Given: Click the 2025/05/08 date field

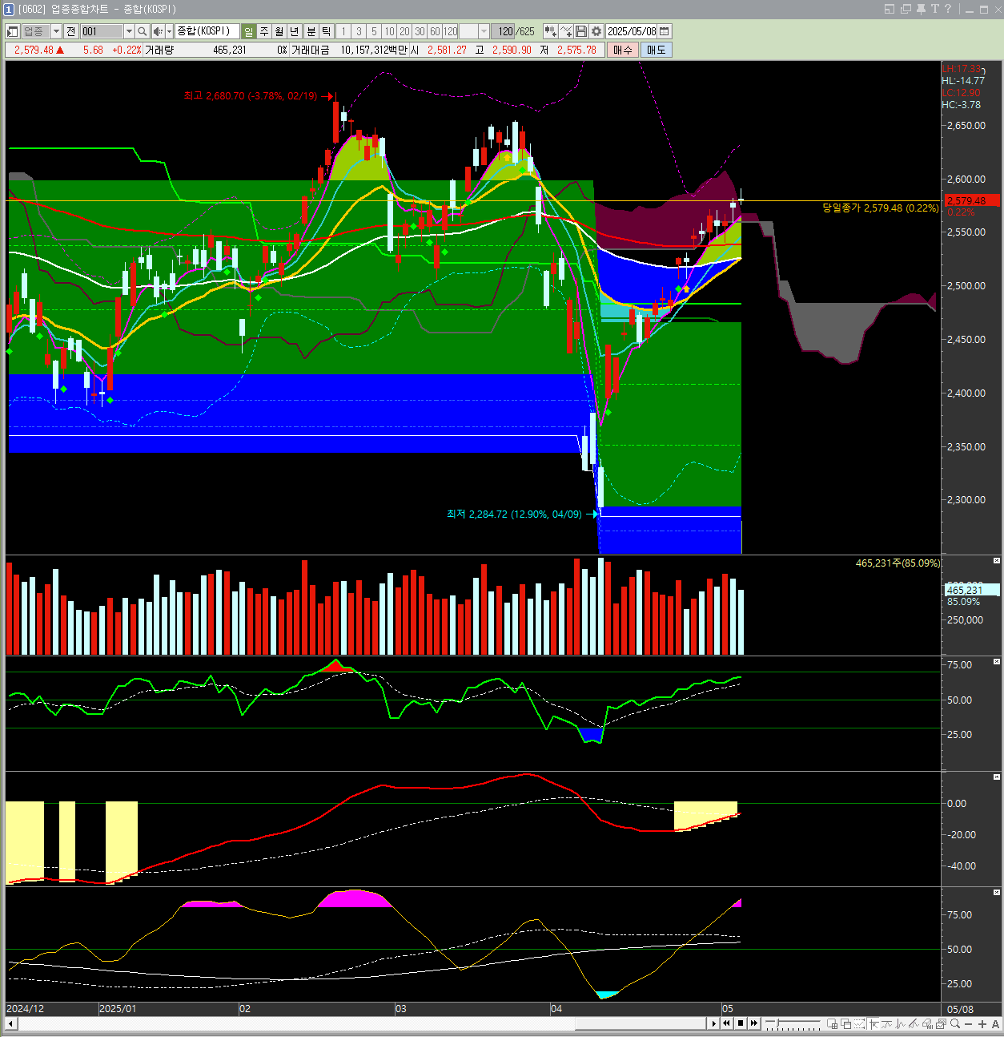Looking at the screenshot, I should pos(632,31).
